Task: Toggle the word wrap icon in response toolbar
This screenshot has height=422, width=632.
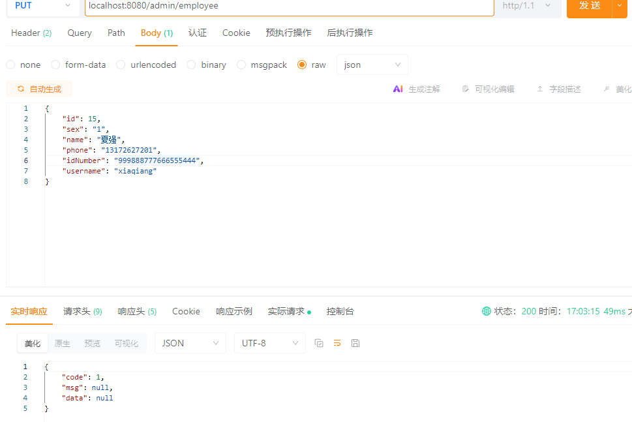Action: 337,343
